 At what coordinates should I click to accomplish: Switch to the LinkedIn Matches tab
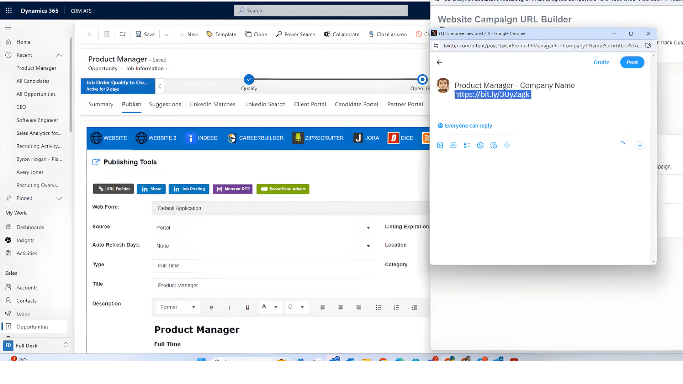[212, 104]
